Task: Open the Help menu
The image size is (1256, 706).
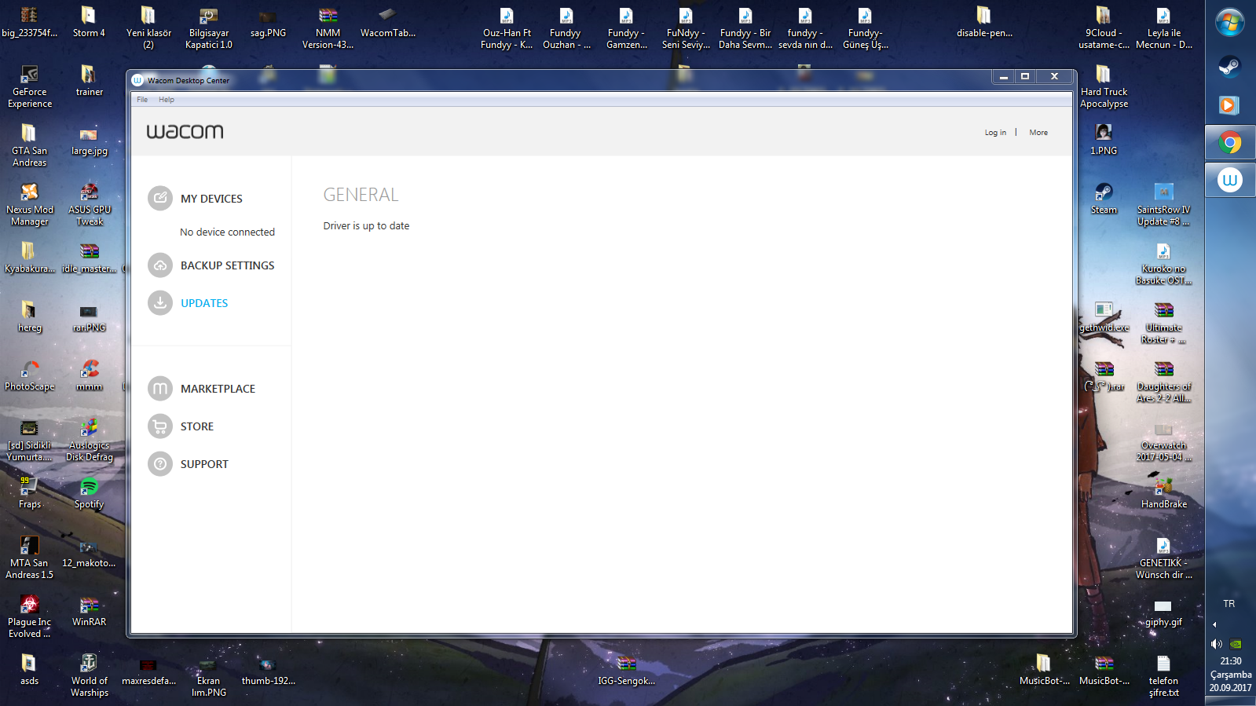Action: [x=167, y=100]
